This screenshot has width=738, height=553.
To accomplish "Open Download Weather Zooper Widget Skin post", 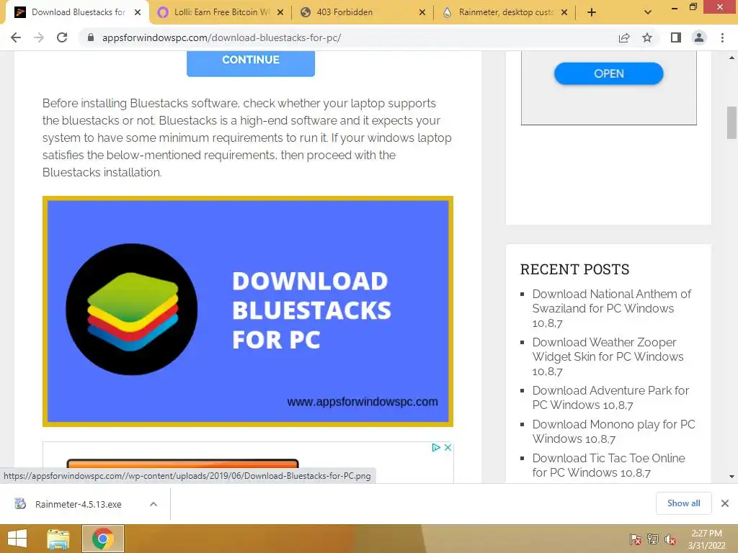I will pyautogui.click(x=608, y=356).
